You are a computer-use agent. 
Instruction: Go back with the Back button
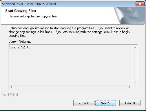[x=84, y=103]
